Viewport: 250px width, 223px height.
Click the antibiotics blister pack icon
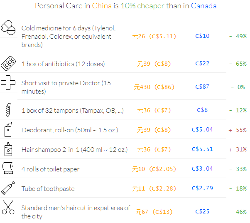tap(8, 63)
